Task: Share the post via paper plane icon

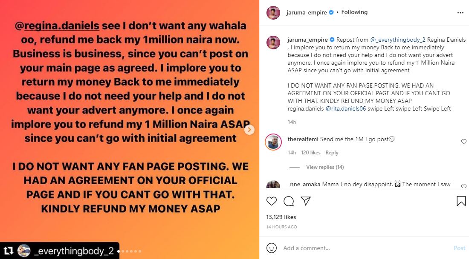Action: point(306,201)
